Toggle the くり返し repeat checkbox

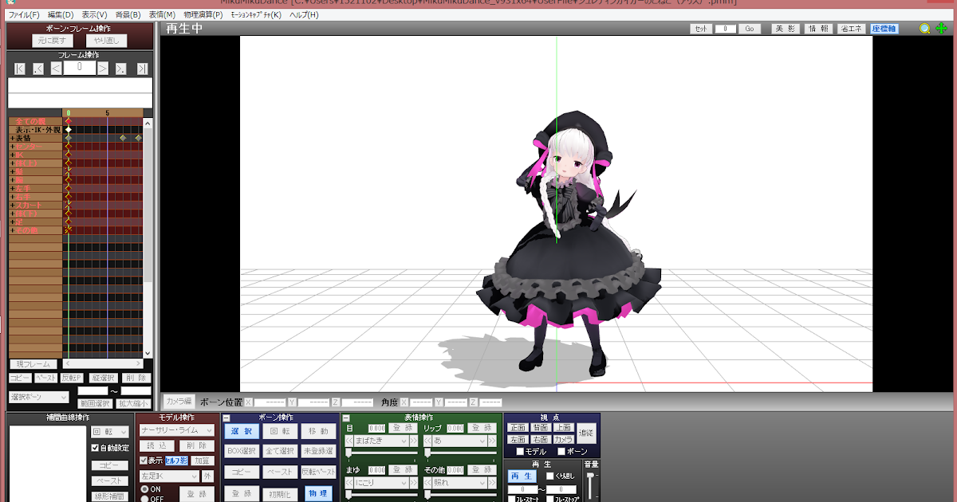[549, 476]
